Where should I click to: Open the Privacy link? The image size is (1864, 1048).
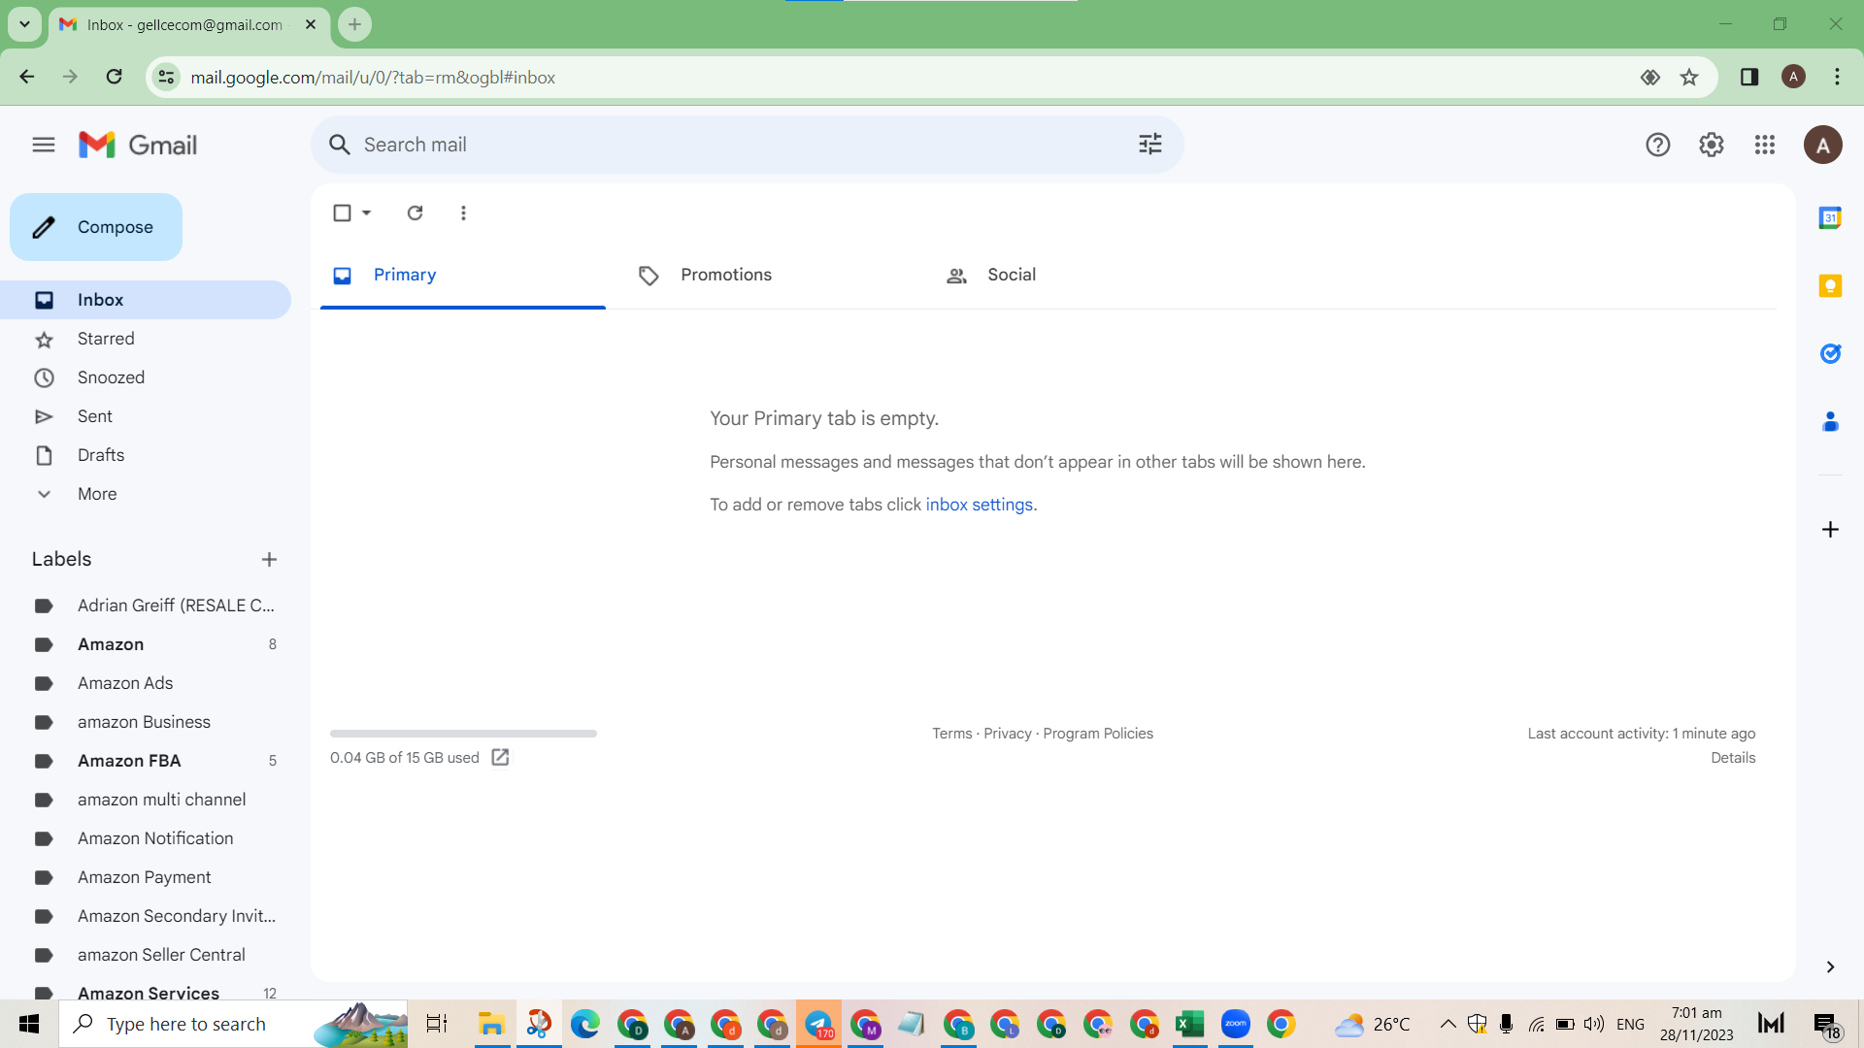pyautogui.click(x=1008, y=734)
